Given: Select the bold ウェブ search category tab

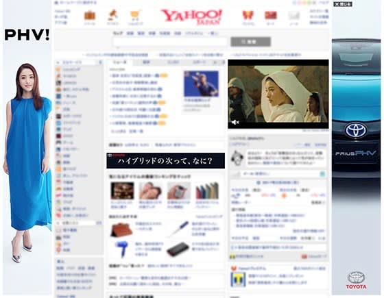Looking at the screenshot, I should click(x=118, y=33).
